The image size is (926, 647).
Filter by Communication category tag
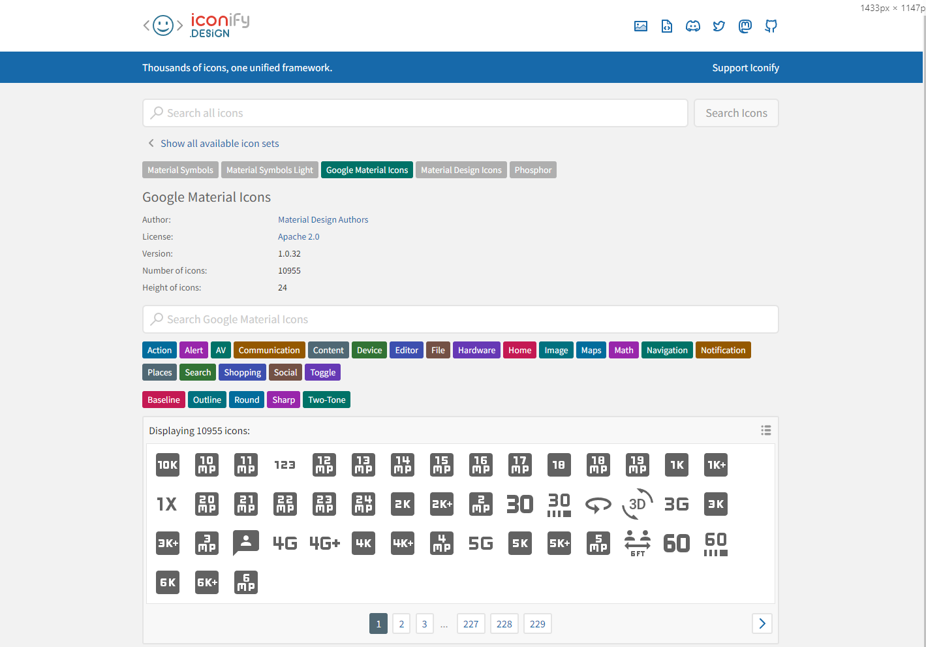click(269, 350)
